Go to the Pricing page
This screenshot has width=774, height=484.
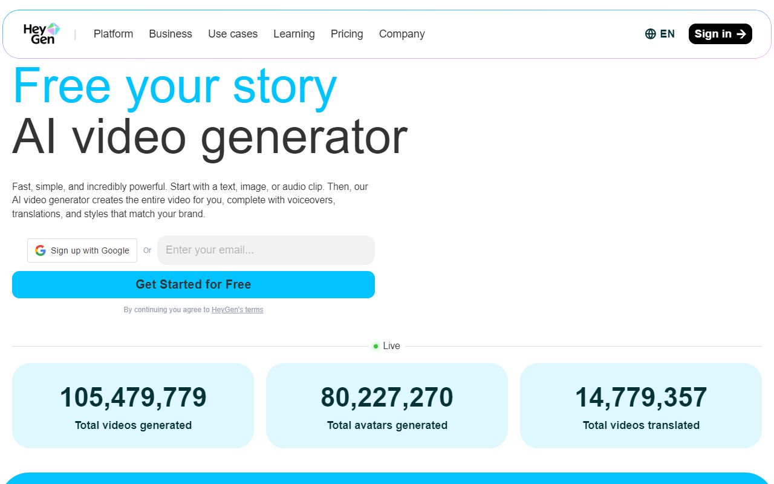[346, 34]
